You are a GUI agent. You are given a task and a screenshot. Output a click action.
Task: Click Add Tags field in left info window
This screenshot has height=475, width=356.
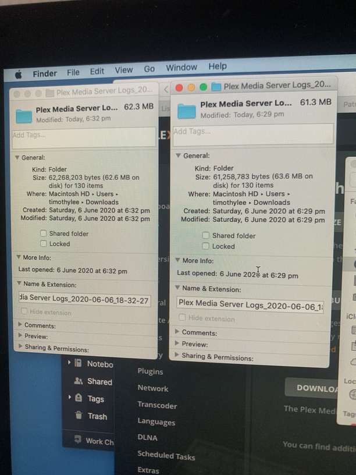pyautogui.click(x=84, y=138)
